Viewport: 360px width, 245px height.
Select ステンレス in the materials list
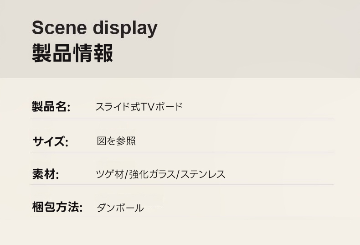tap(203, 174)
